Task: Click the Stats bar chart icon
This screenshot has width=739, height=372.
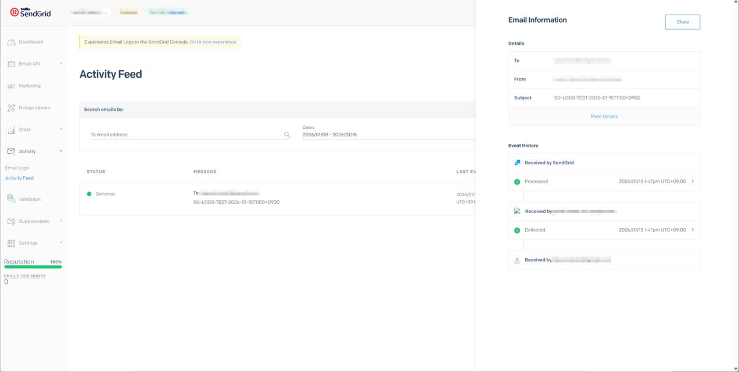Action: point(11,130)
